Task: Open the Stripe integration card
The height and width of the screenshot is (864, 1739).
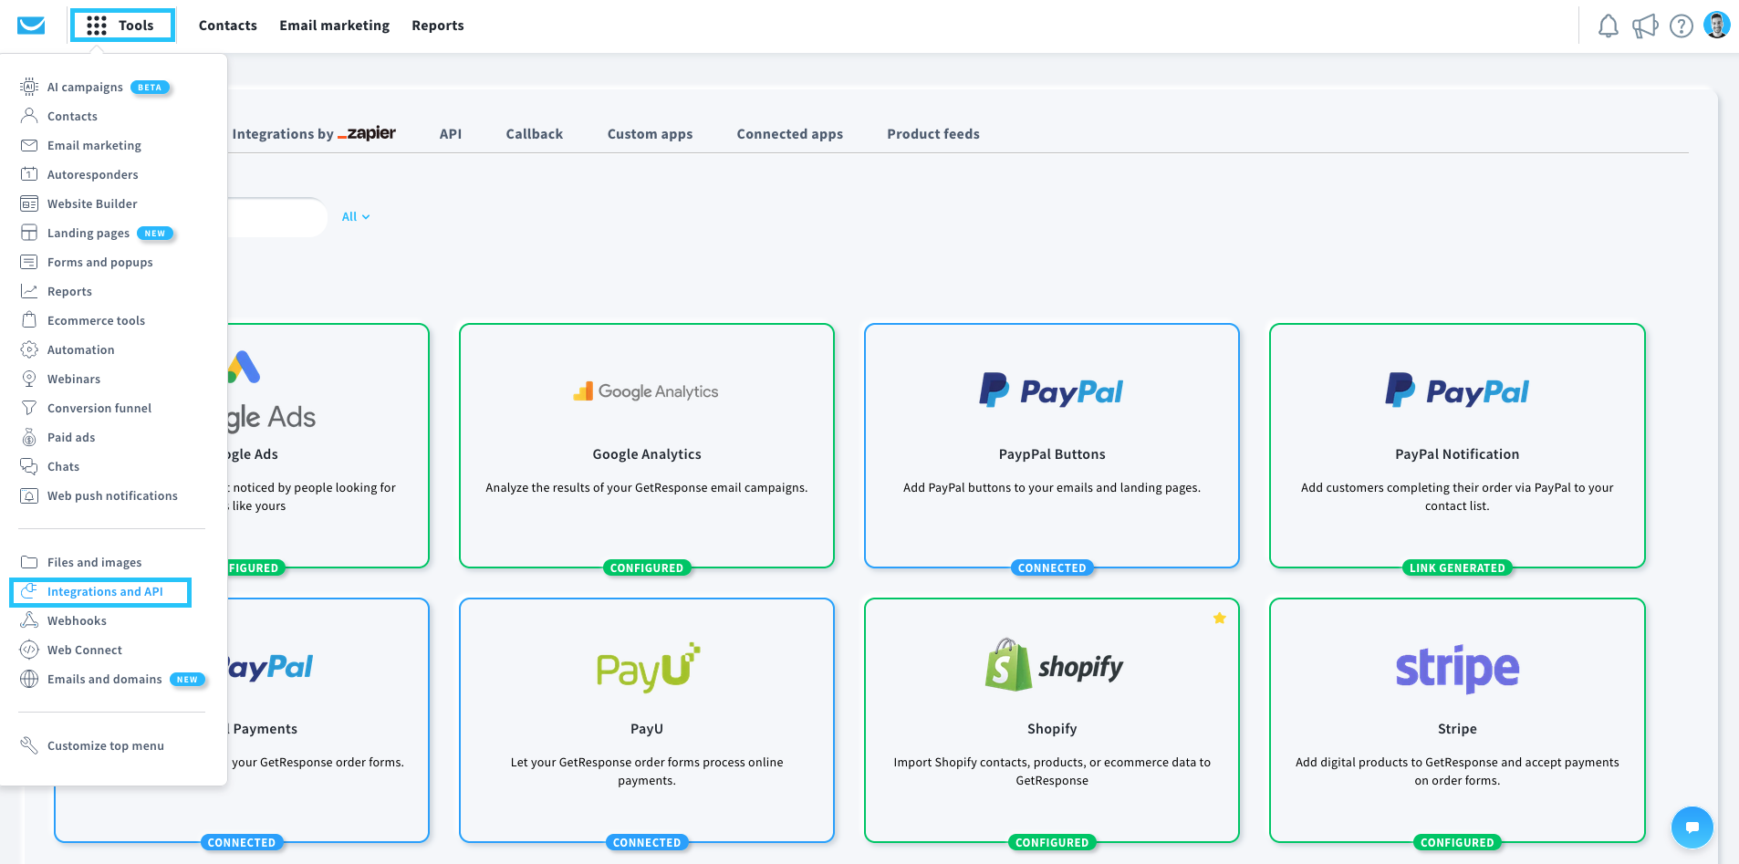Action: tap(1457, 720)
